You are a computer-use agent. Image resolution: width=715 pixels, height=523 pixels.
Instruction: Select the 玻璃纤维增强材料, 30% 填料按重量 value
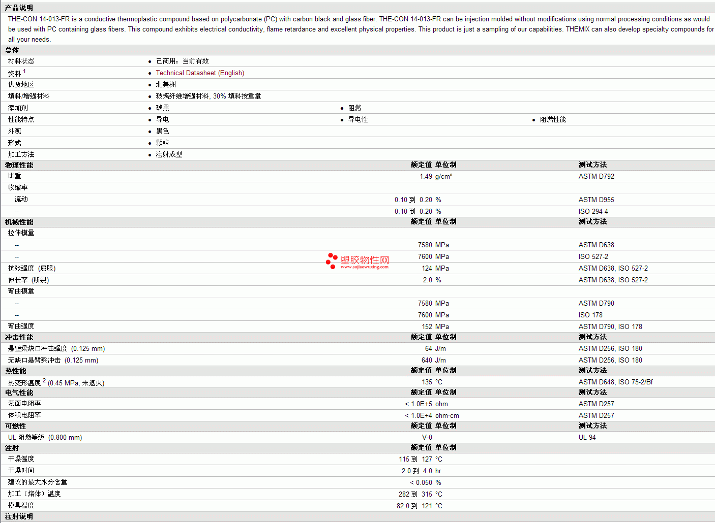pos(208,96)
